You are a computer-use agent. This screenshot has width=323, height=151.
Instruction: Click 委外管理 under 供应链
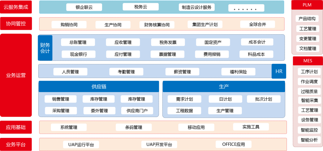click(99, 110)
